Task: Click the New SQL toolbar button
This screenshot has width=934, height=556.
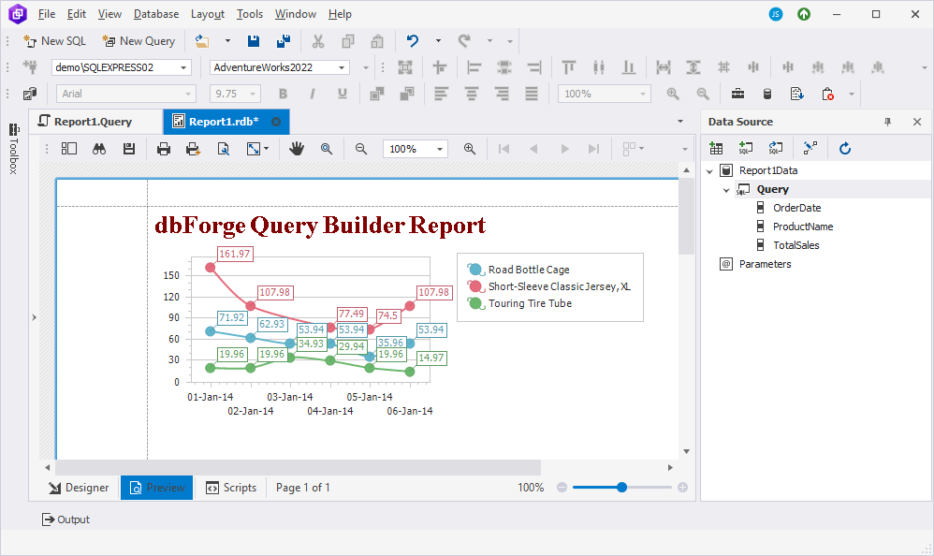Action: point(55,41)
